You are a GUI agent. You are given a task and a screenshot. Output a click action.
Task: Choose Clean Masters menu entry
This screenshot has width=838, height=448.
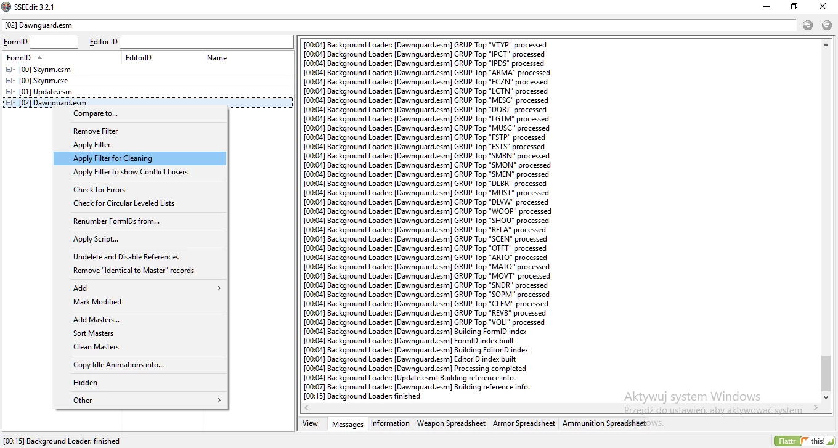[x=140, y=347]
